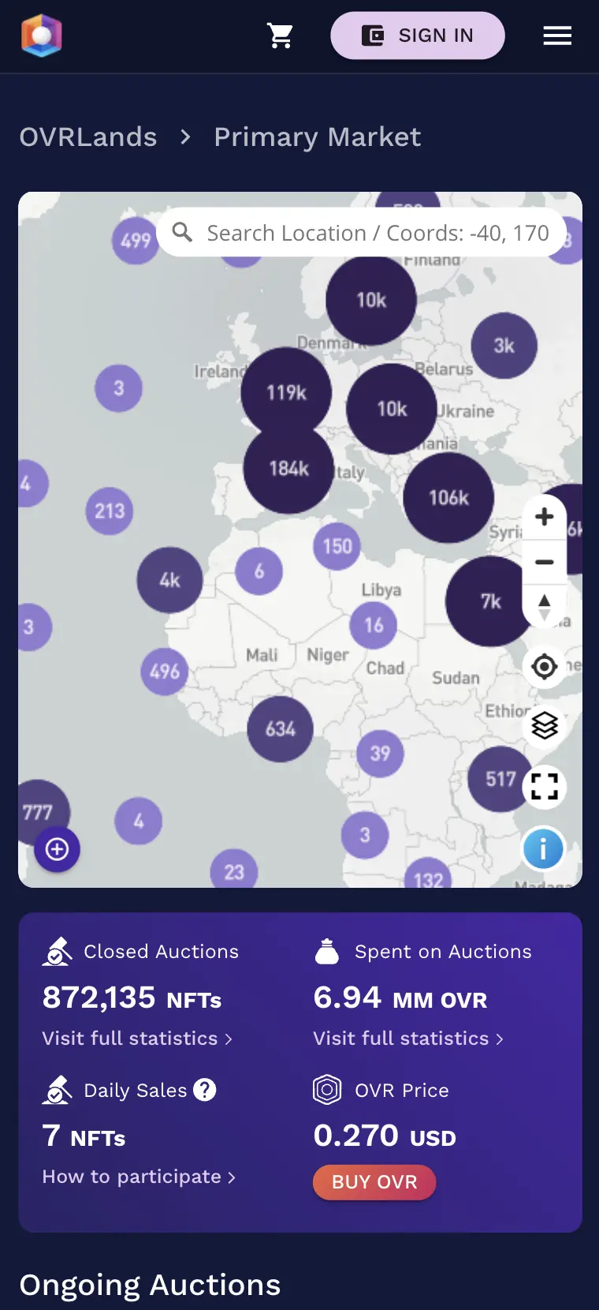This screenshot has width=599, height=1310.
Task: Zoom out on the map
Action: (x=544, y=562)
